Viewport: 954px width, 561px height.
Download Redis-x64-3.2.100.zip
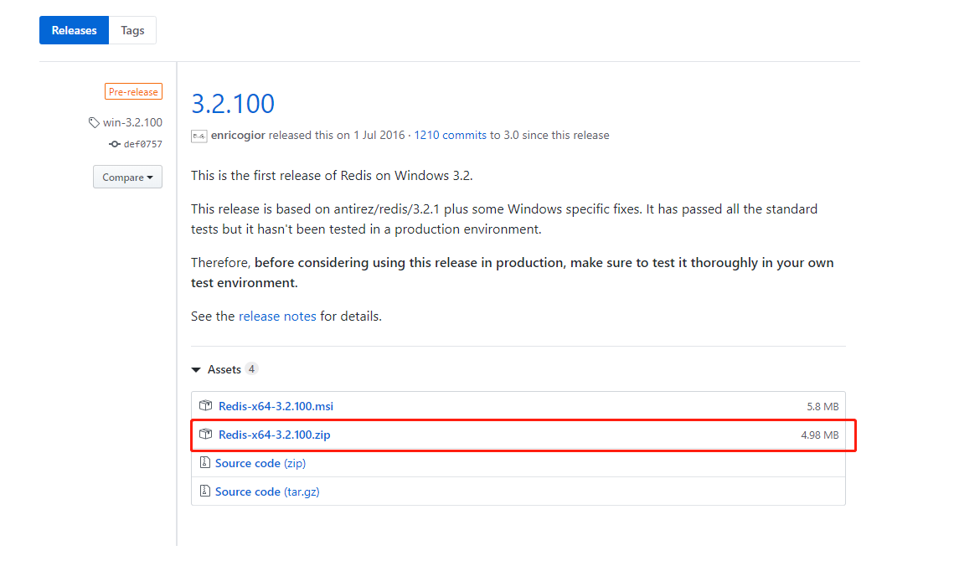coord(275,435)
